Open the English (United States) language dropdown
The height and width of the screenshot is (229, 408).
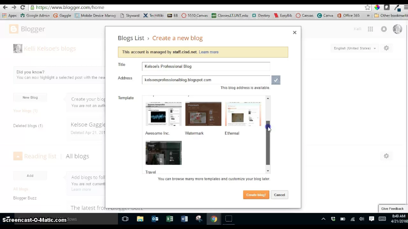[355, 48]
